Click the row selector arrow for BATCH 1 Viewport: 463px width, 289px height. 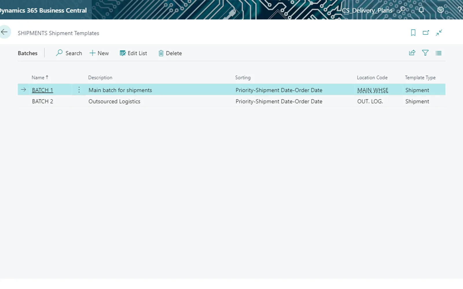click(x=23, y=90)
